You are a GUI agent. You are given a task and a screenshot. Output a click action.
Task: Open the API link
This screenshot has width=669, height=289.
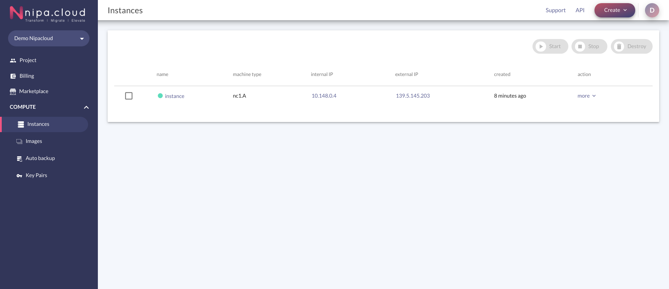coord(580,10)
